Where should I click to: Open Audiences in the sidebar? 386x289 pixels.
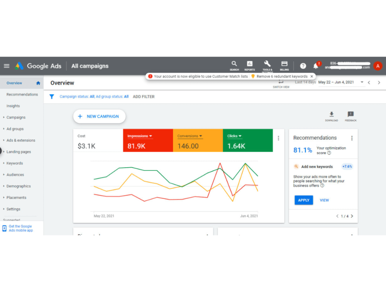(x=15, y=175)
